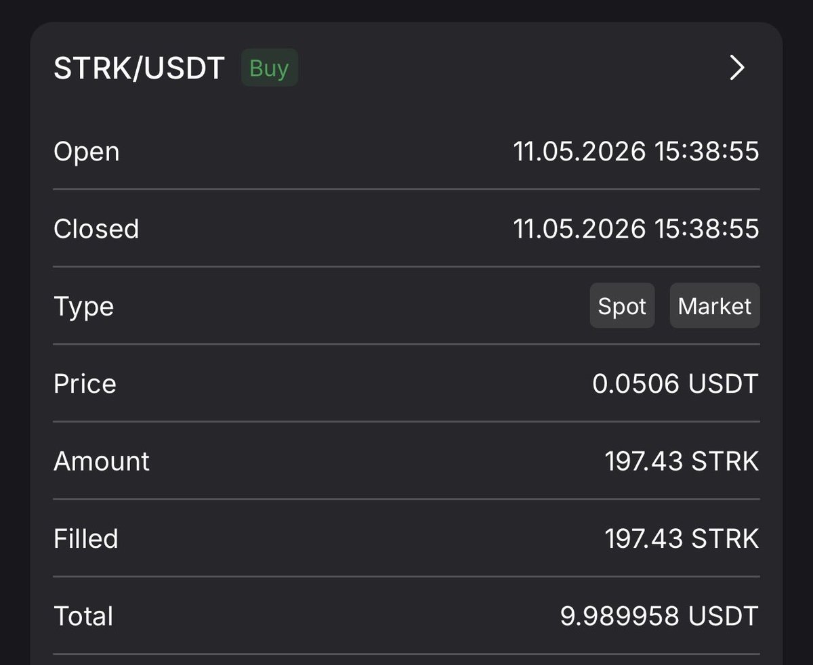
Task: Click the Total row label
Action: 83,616
